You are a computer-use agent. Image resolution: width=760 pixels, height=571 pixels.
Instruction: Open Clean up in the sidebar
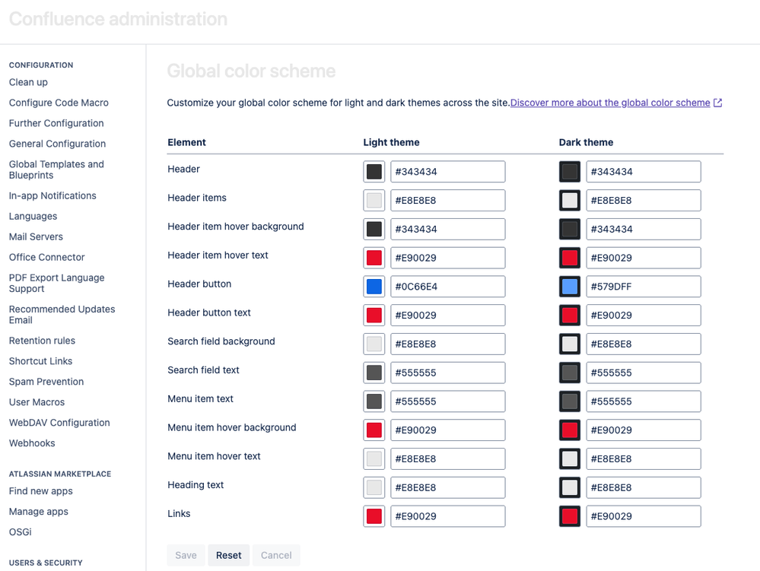tap(28, 82)
